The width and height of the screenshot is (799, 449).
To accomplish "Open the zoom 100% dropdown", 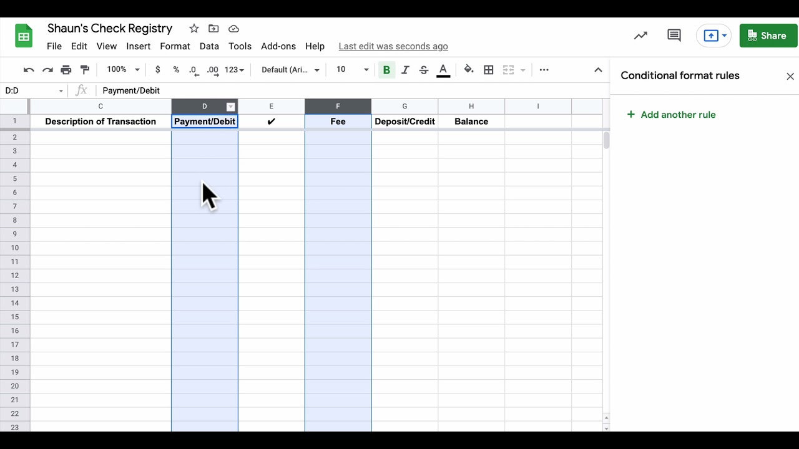I will (x=123, y=70).
